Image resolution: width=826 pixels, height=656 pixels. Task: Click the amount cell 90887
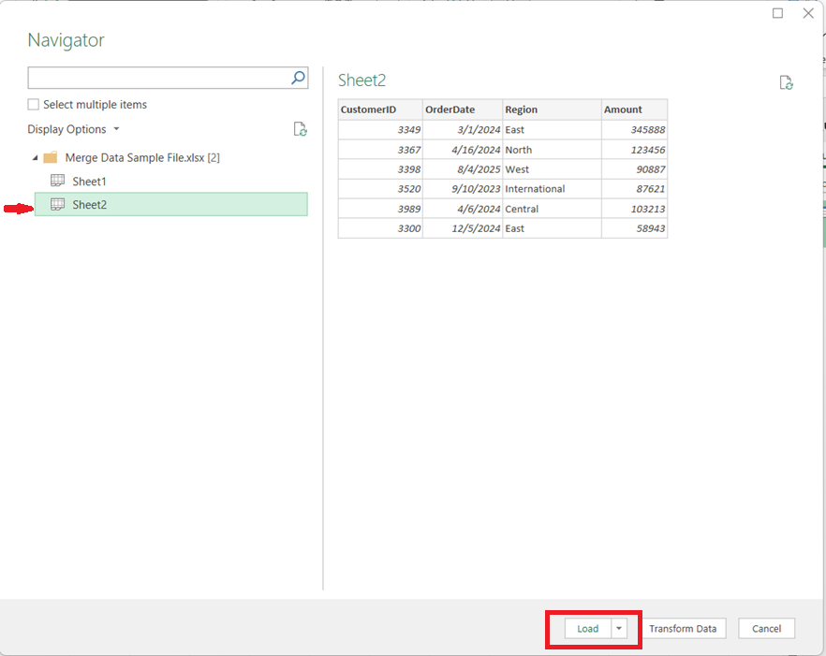click(x=634, y=169)
